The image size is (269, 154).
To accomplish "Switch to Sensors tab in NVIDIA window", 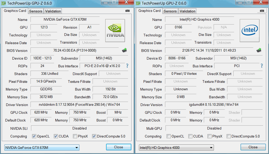I will click(35, 11).
